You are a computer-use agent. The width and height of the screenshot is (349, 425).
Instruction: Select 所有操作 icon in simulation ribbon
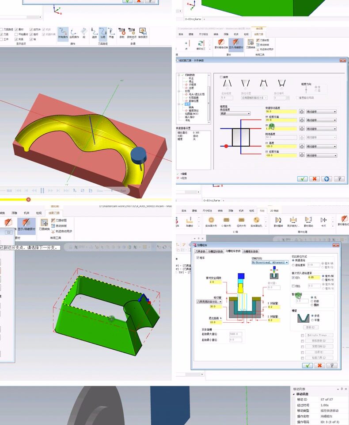pos(63,34)
